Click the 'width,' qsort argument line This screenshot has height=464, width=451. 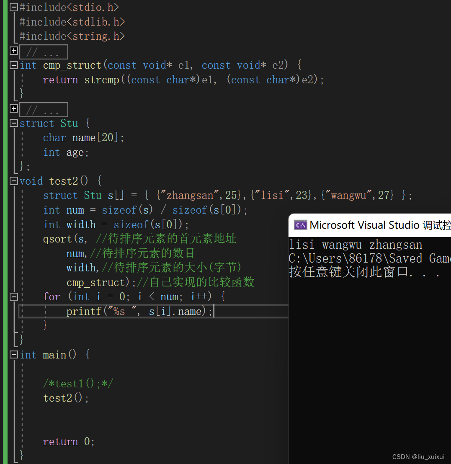(x=154, y=268)
